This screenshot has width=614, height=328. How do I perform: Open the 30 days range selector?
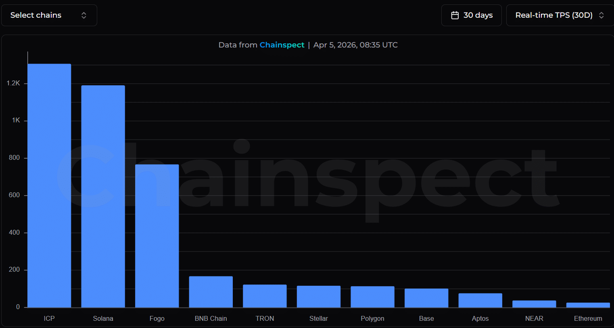click(471, 15)
